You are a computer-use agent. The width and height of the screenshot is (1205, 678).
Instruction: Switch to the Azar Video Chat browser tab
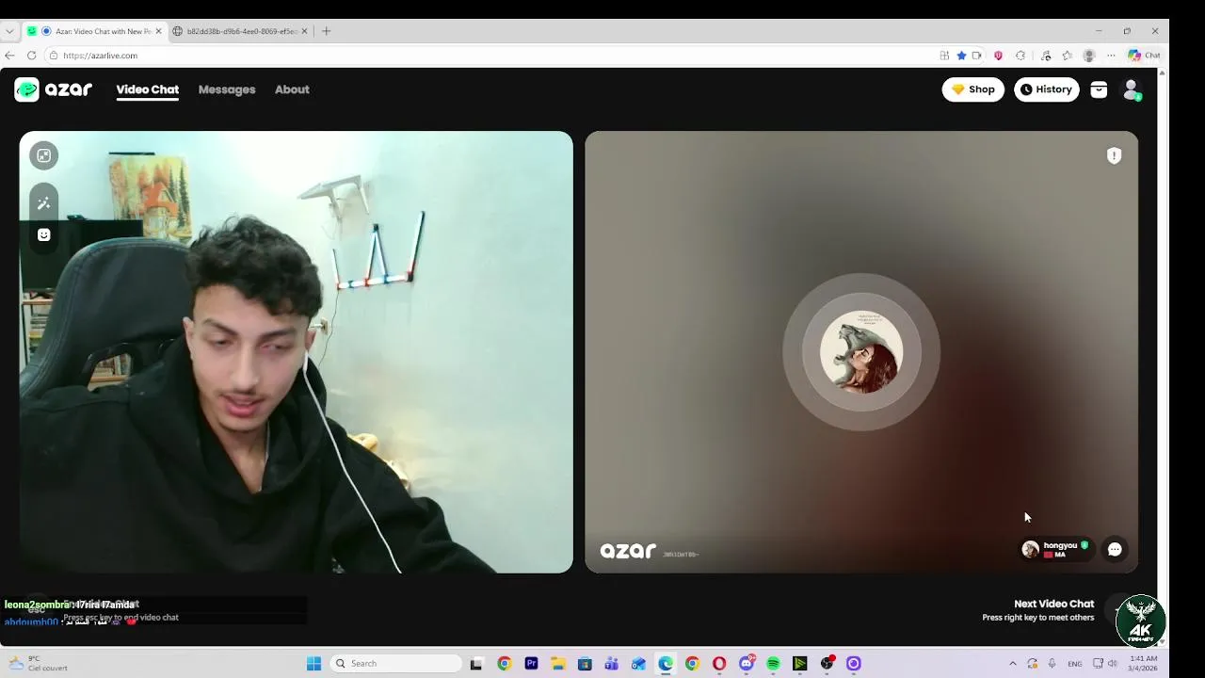click(97, 31)
